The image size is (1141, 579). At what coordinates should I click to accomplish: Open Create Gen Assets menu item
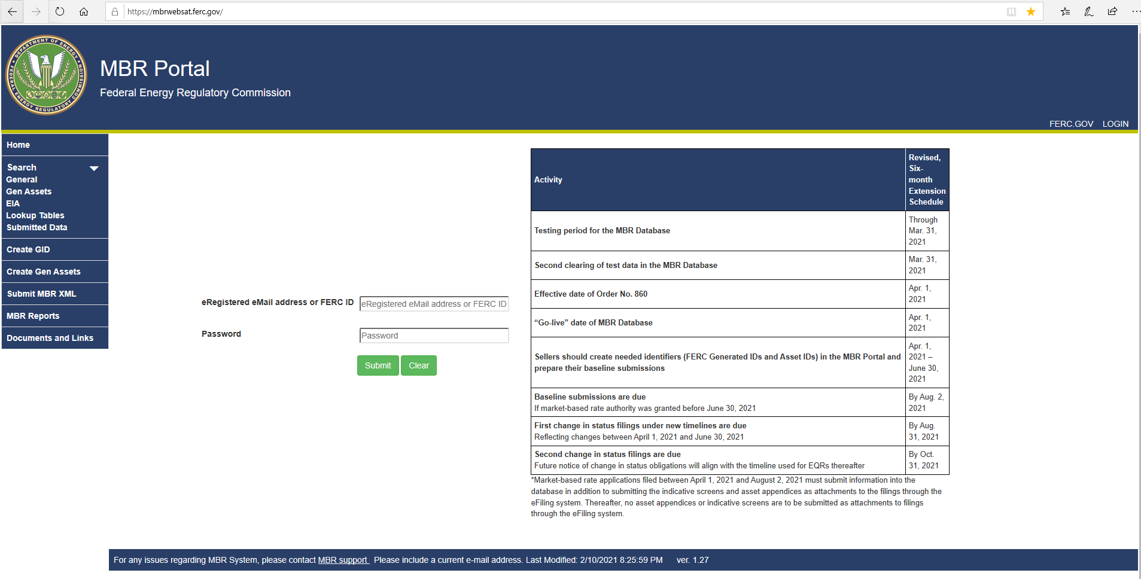pyautogui.click(x=55, y=272)
